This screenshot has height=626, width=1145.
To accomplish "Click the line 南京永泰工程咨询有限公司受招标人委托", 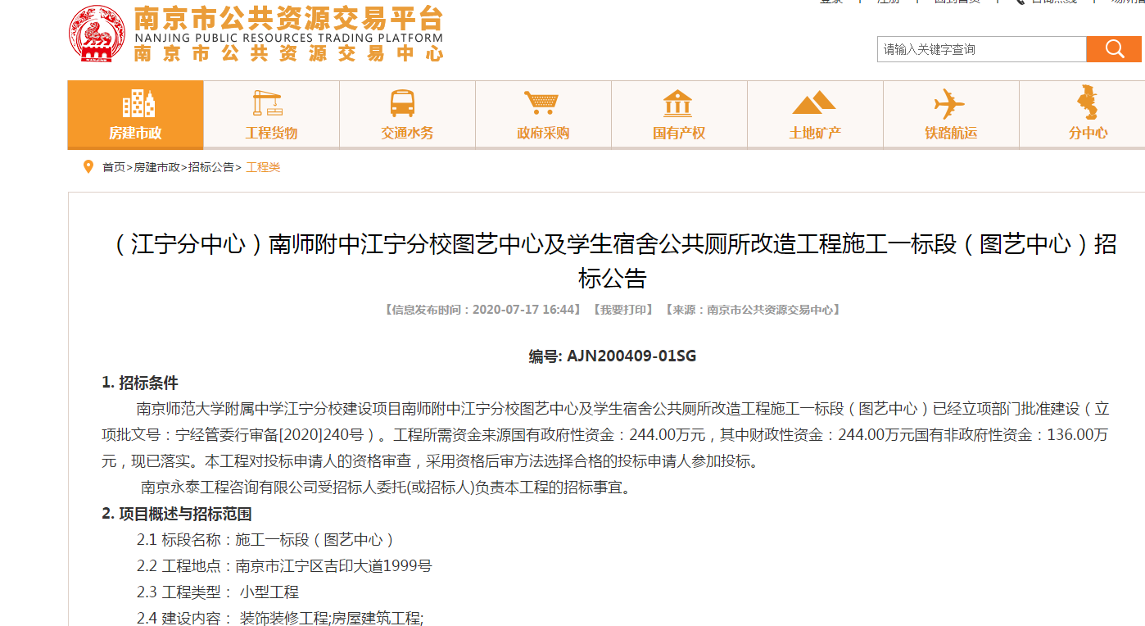I will (386, 488).
